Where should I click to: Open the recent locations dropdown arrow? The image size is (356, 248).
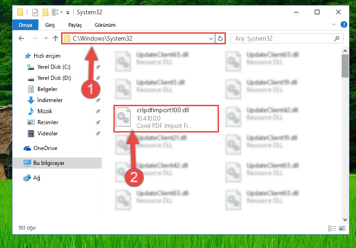(46, 38)
